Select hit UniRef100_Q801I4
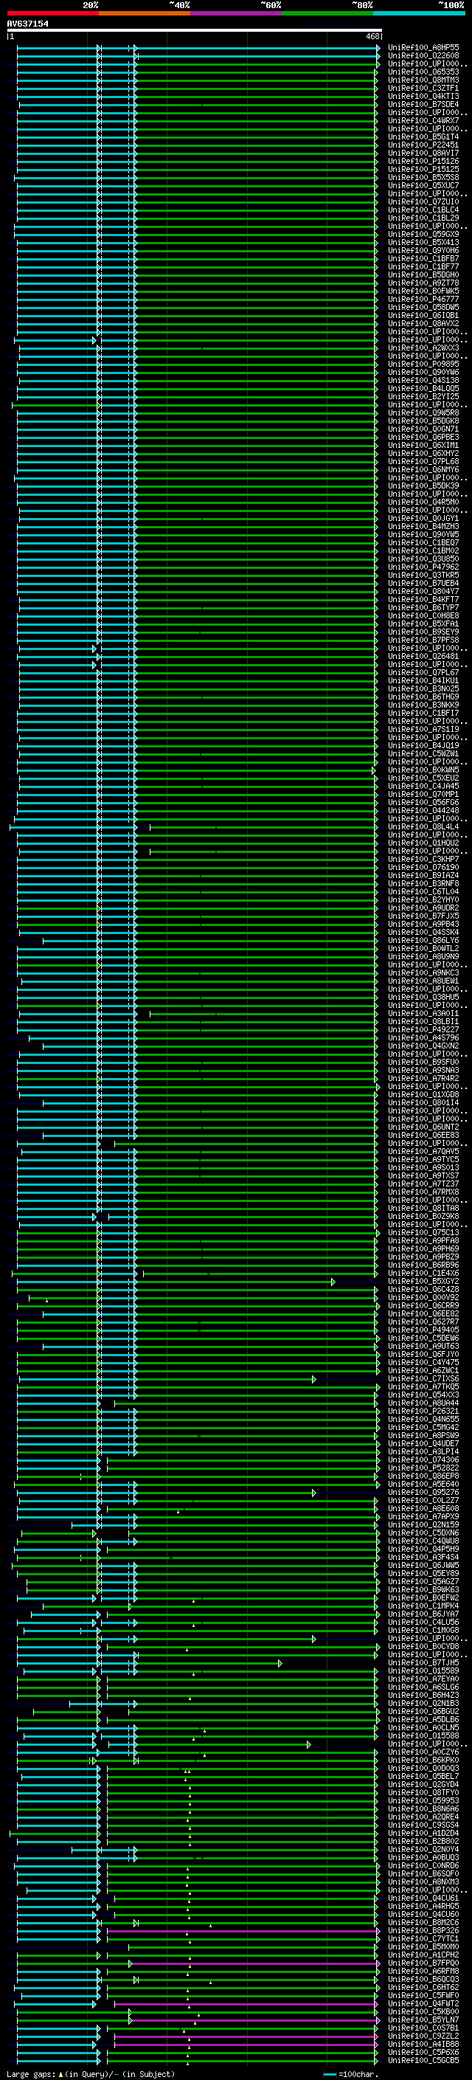The height and width of the screenshot is (2080, 472). 423,1102
